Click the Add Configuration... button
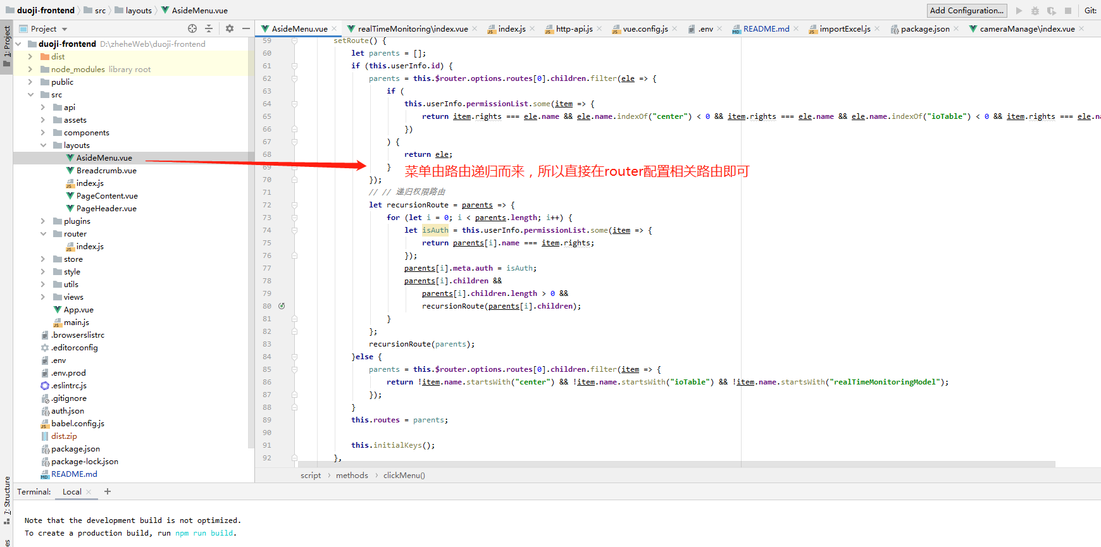This screenshot has width=1101, height=547. pyautogui.click(x=966, y=11)
